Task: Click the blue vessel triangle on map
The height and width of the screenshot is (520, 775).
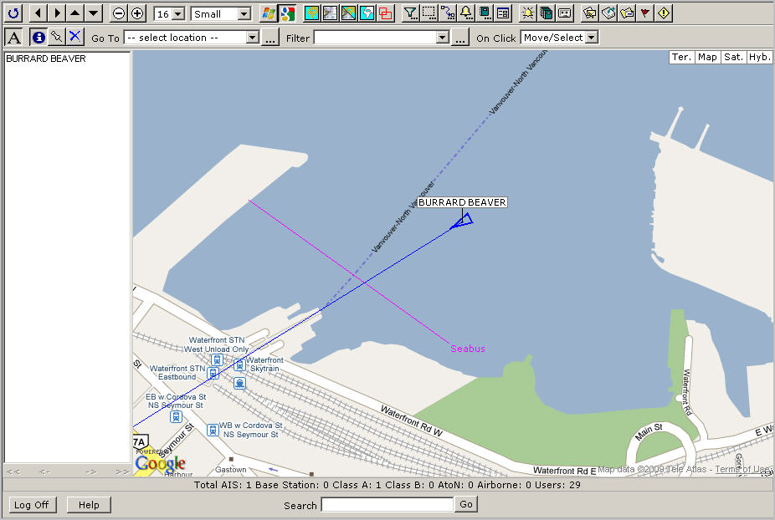Action: [x=463, y=222]
